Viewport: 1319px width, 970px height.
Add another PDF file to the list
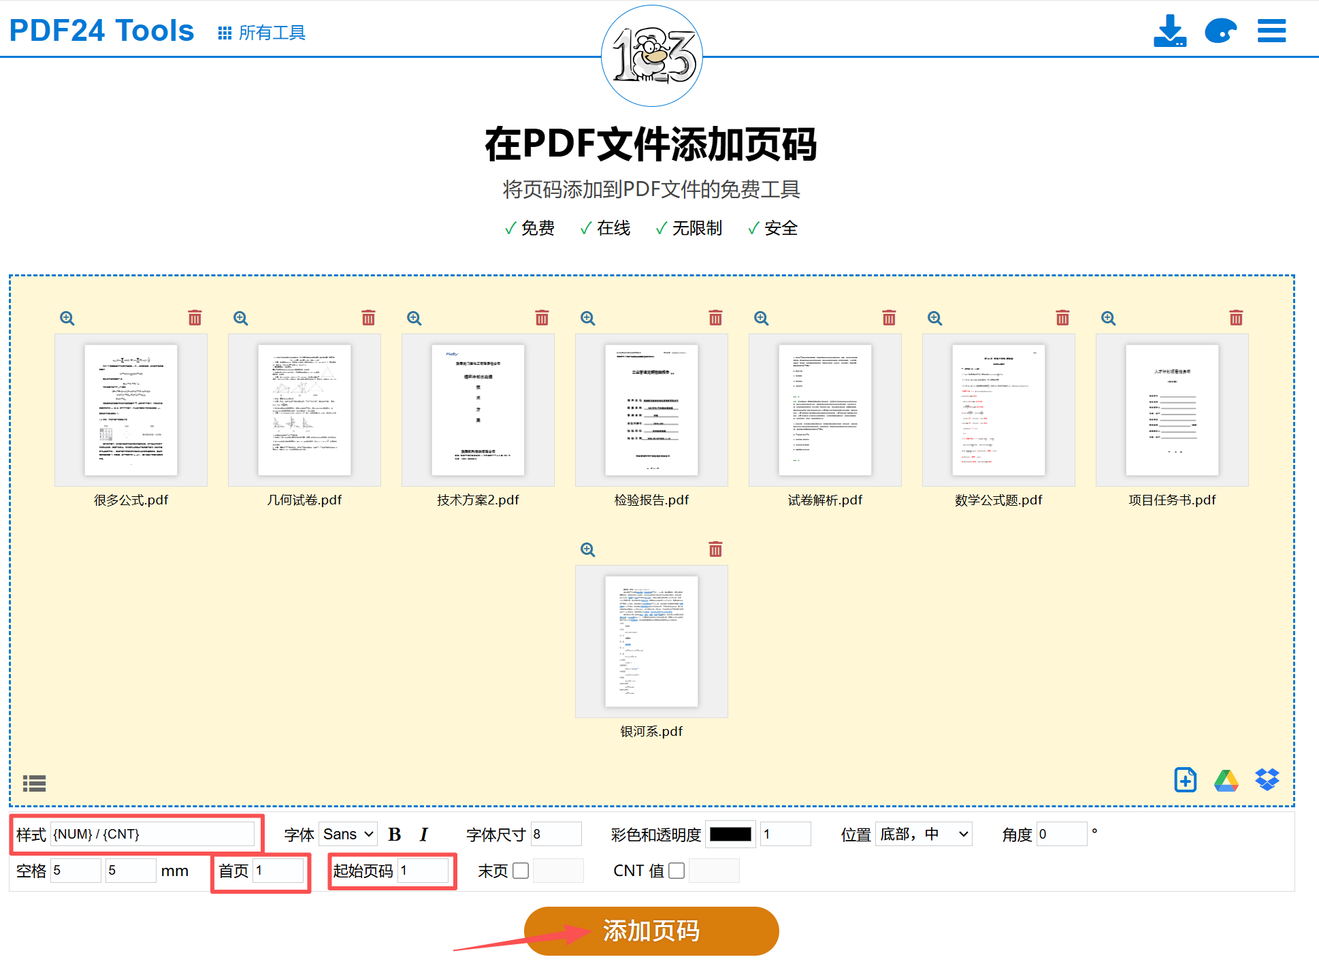1185,779
